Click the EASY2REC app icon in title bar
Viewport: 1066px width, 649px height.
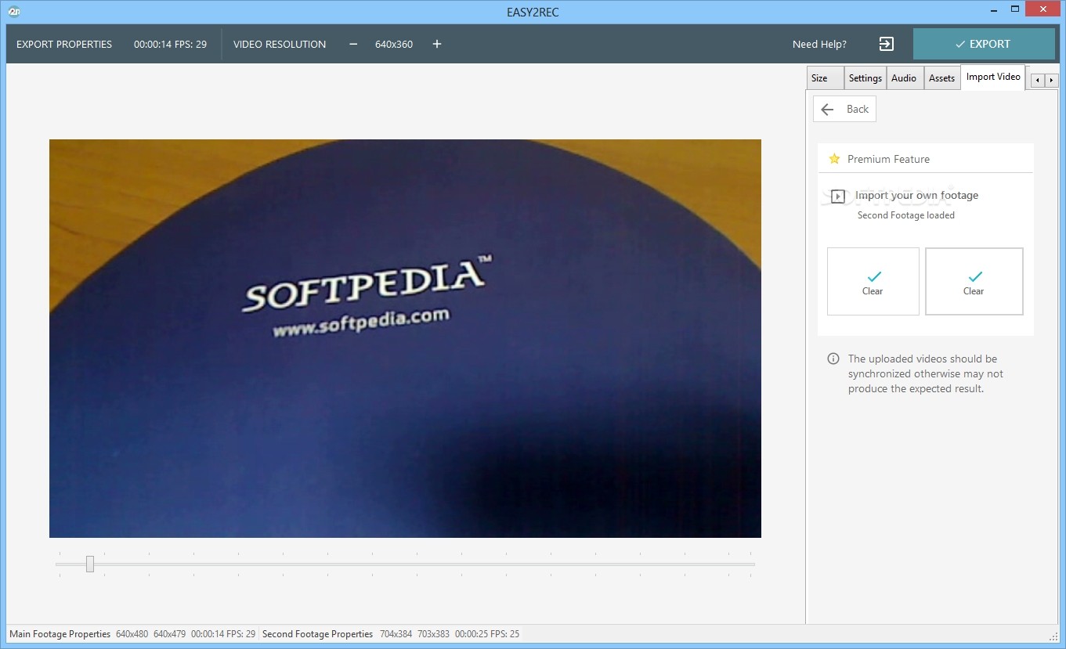[x=15, y=12]
